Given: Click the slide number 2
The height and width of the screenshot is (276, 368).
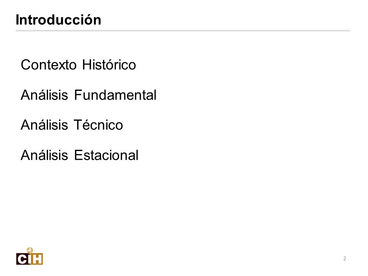Looking at the screenshot, I should coord(345,258).
